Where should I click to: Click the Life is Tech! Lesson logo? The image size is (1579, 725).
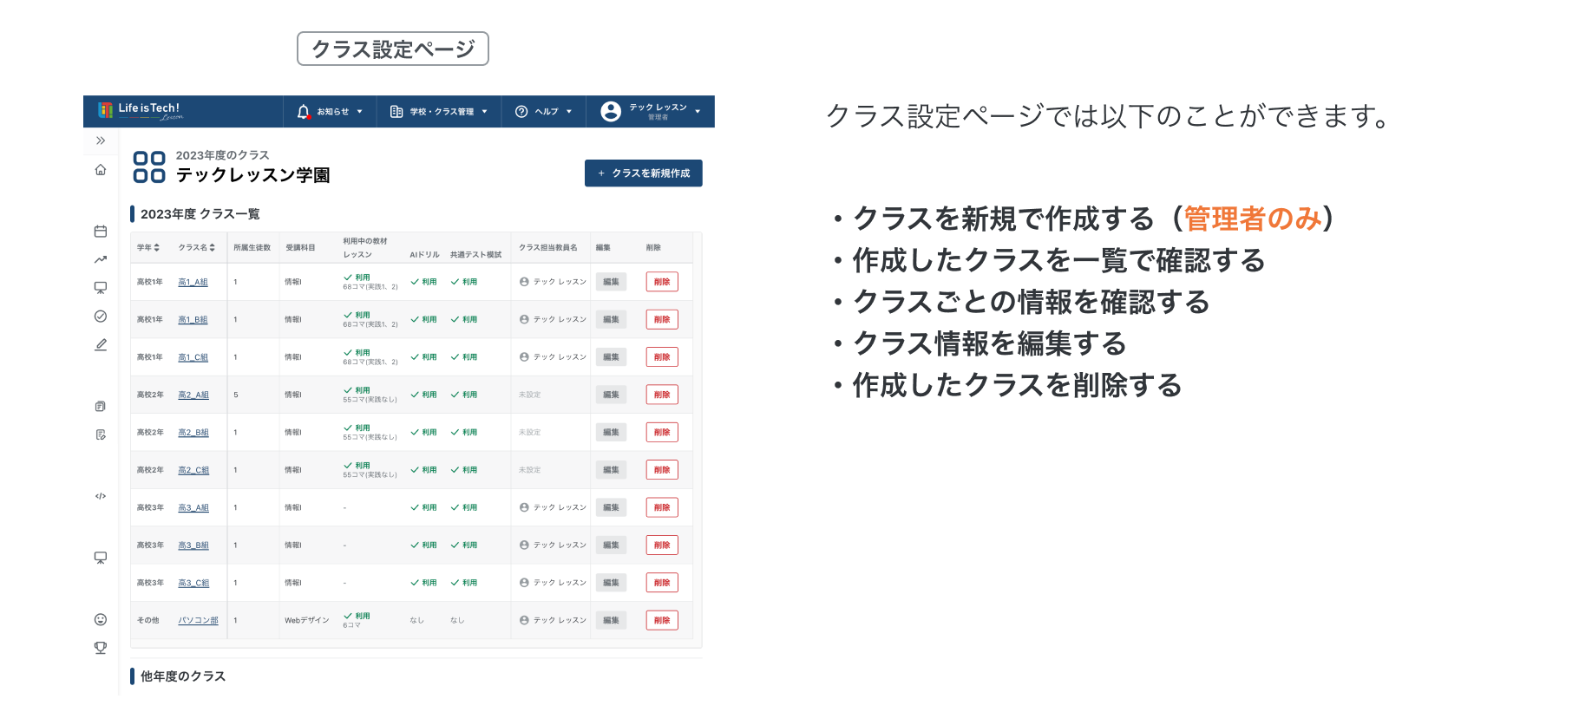tap(141, 111)
